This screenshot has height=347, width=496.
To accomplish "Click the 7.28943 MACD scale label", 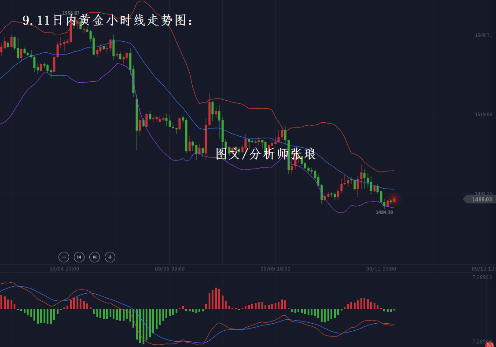I will 482,278.
